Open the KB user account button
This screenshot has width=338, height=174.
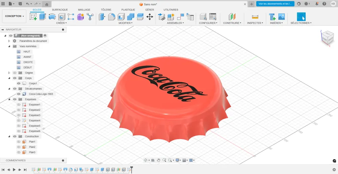[333, 4]
